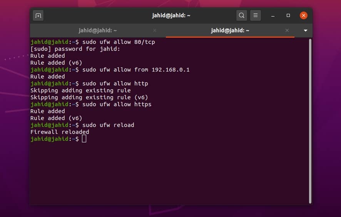Click the terminal vertical scrollbar

coord(310,121)
